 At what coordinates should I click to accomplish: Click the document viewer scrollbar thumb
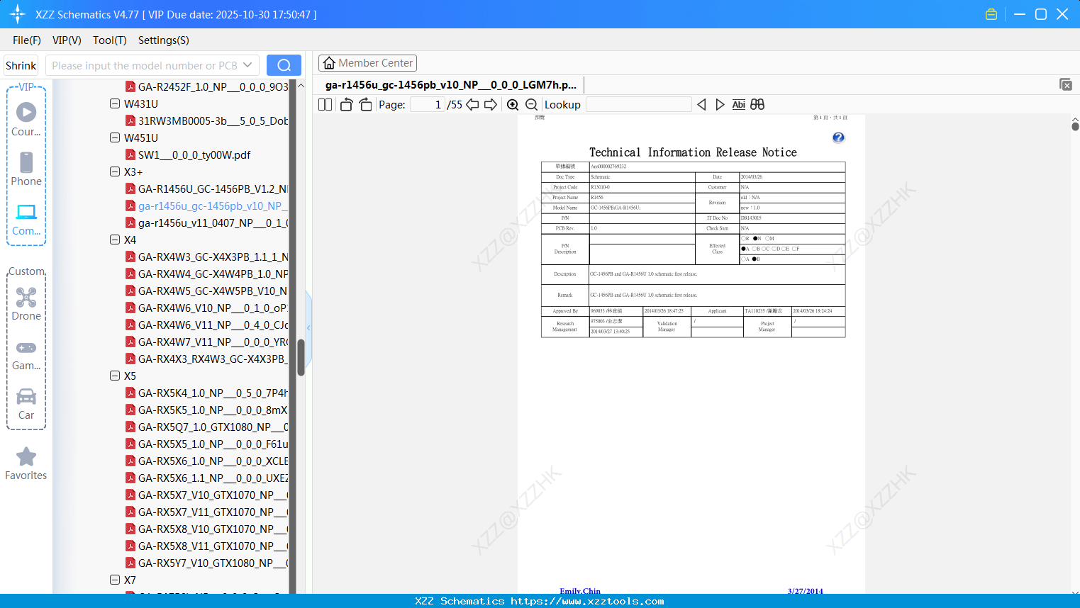tap(1075, 126)
